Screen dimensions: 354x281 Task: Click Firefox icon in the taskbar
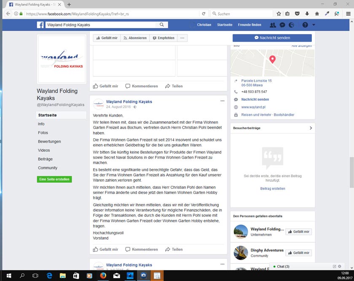pyautogui.click(x=103, y=276)
